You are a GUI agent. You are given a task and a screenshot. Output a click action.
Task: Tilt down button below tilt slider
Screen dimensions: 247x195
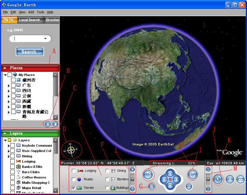click(x=208, y=189)
